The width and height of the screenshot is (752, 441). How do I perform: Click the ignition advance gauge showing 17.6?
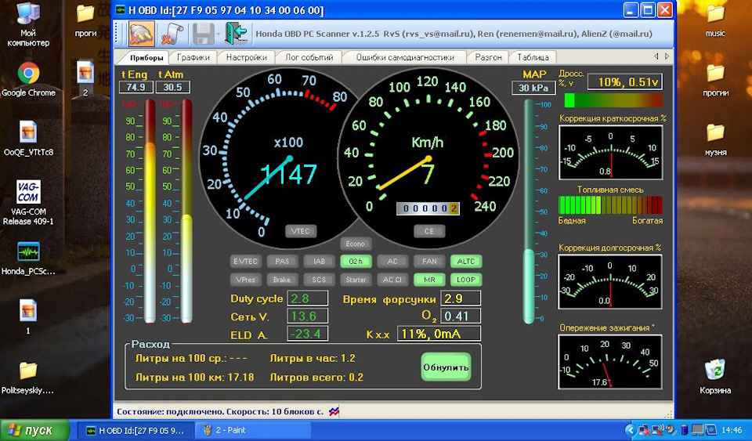tap(610, 362)
